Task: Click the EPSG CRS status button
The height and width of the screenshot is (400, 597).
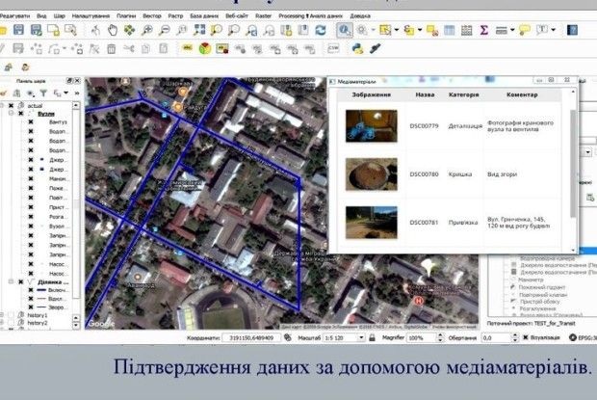Action: pos(583,337)
